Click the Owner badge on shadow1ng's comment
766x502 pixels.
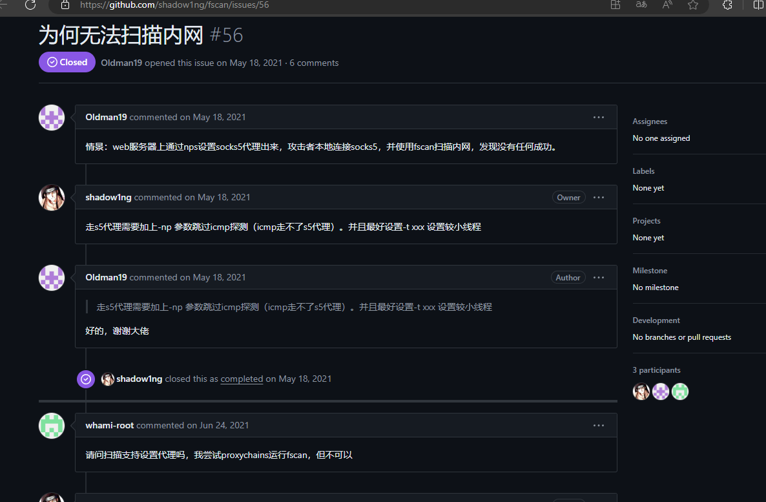pos(568,198)
